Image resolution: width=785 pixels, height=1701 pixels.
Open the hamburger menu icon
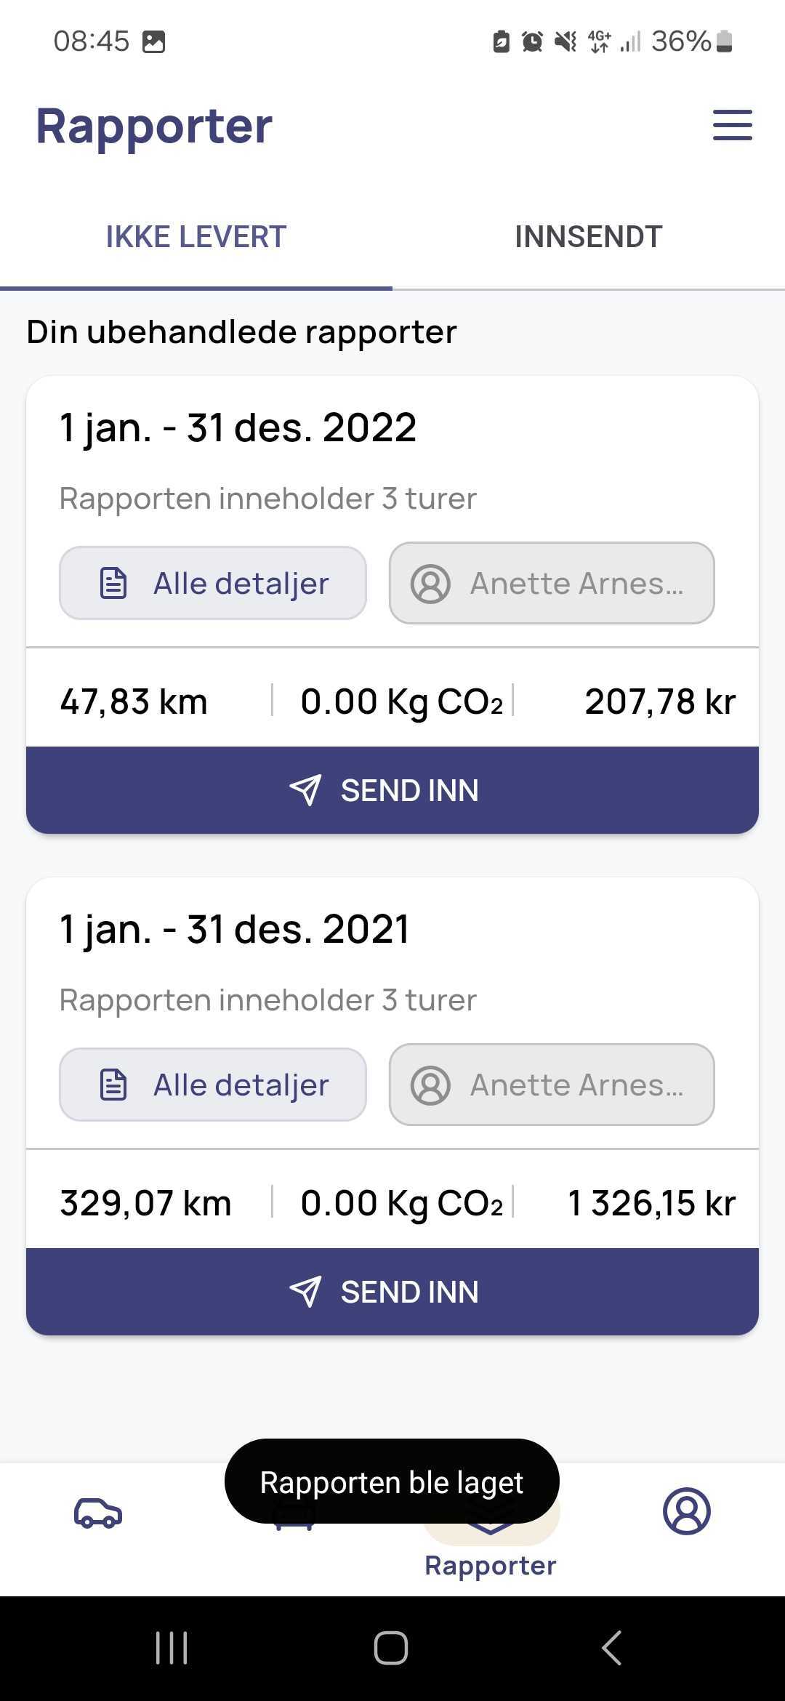point(732,125)
